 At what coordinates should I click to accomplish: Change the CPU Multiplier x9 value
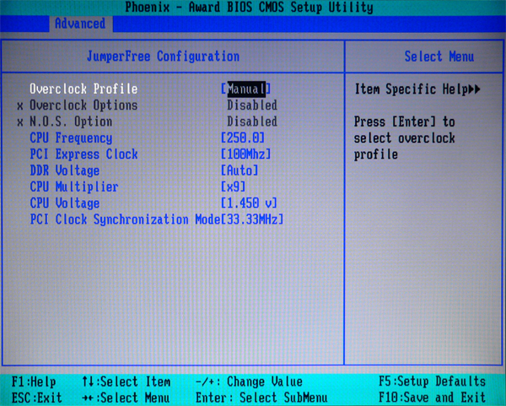tap(233, 187)
